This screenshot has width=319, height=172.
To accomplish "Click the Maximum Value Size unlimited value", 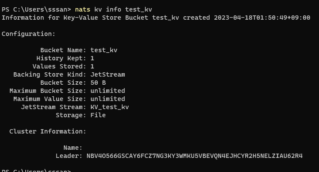I will 108,99.
